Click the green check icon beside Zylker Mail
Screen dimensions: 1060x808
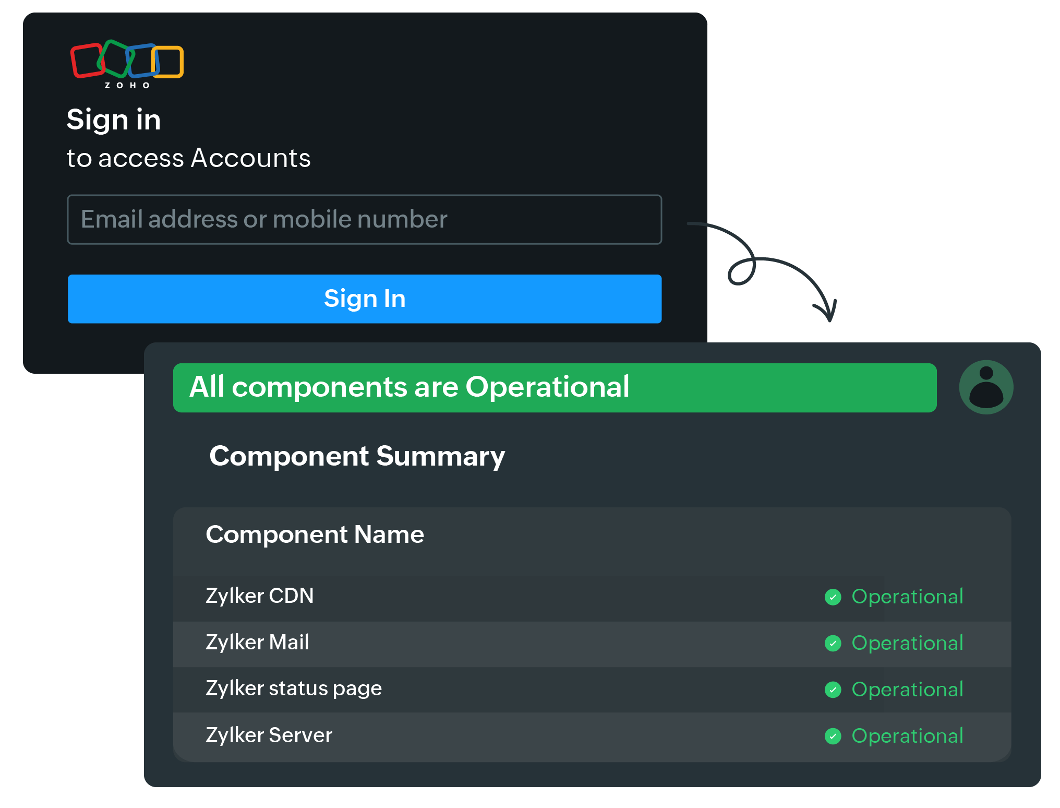833,643
